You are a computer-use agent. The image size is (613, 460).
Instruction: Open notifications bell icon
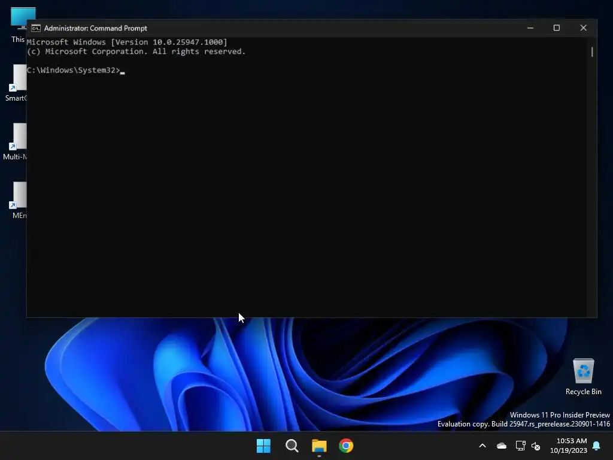tap(597, 446)
